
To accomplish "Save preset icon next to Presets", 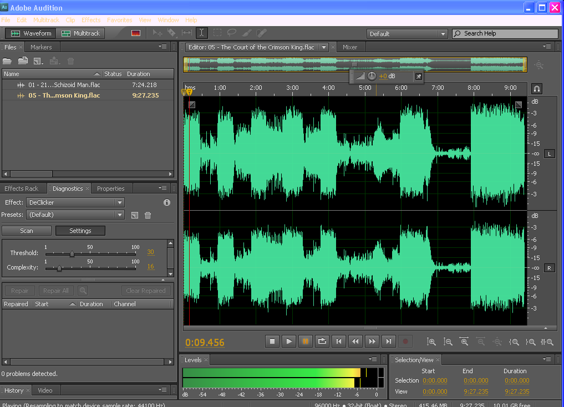I will pos(135,215).
